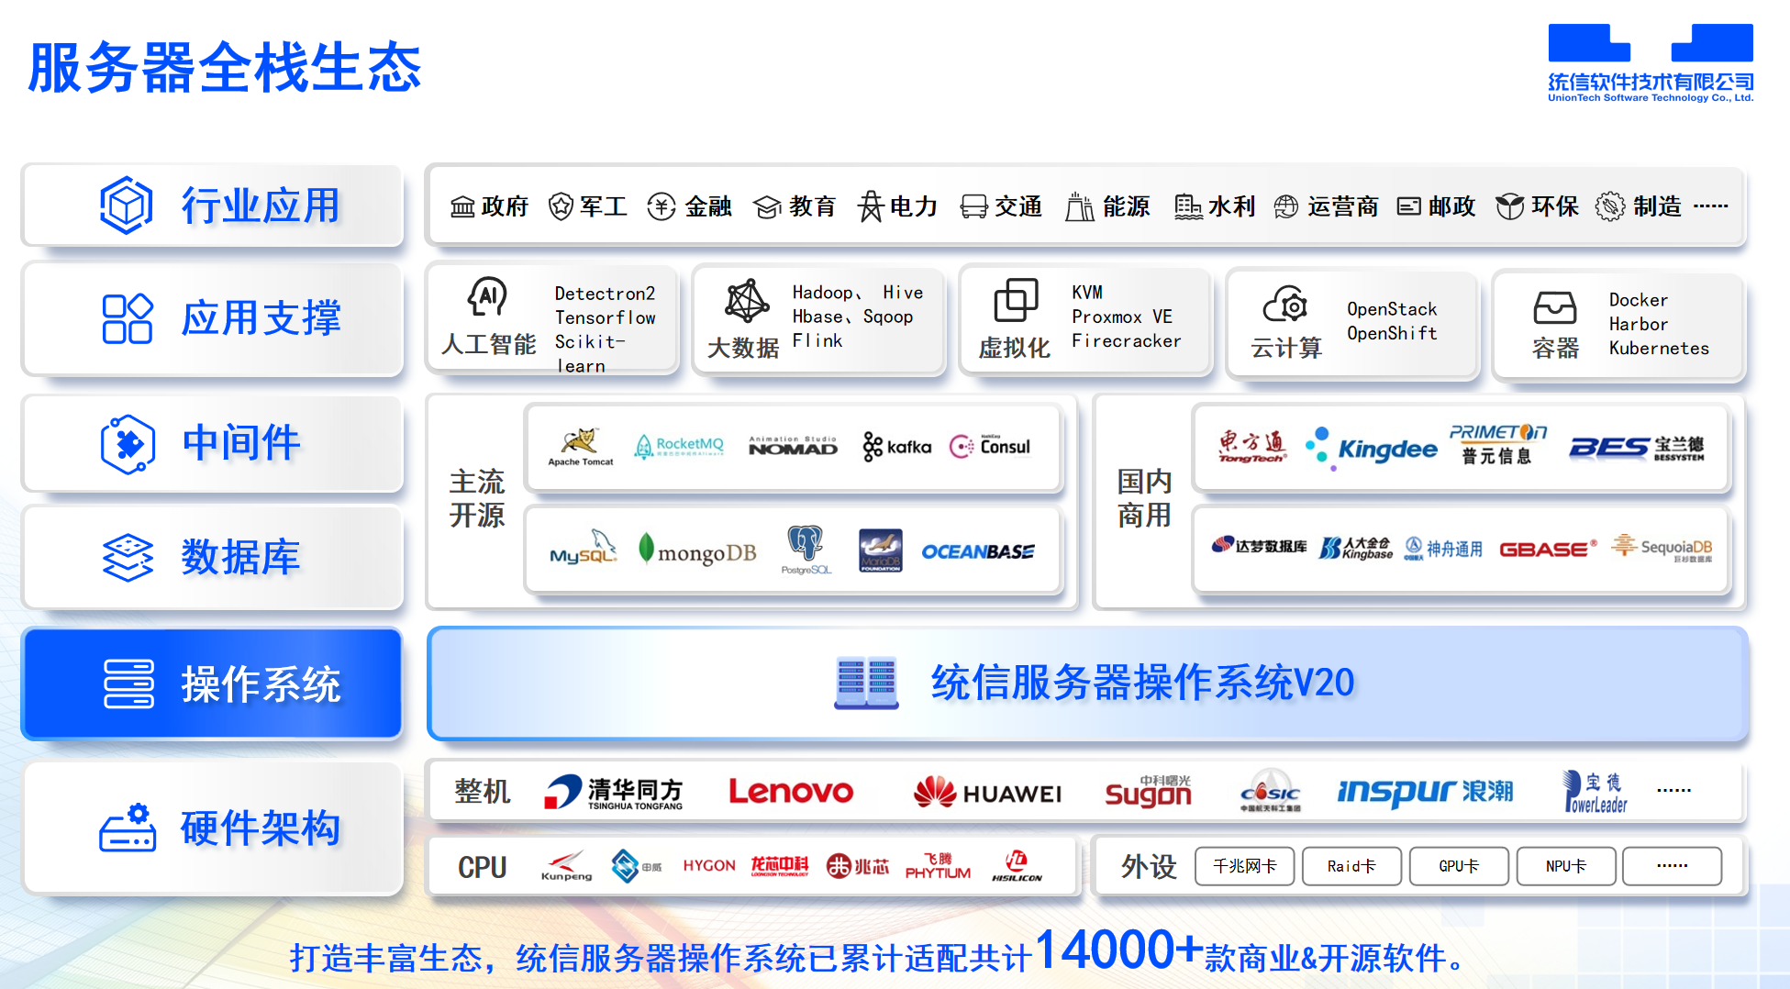1790x989 pixels.
Task: Click the 人大金仓 Kingbase logo
Action: click(x=1355, y=549)
